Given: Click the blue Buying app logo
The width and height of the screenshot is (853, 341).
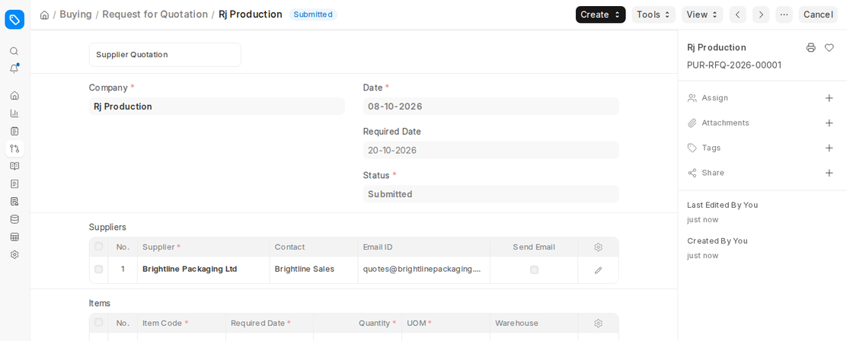Looking at the screenshot, I should coord(14,20).
